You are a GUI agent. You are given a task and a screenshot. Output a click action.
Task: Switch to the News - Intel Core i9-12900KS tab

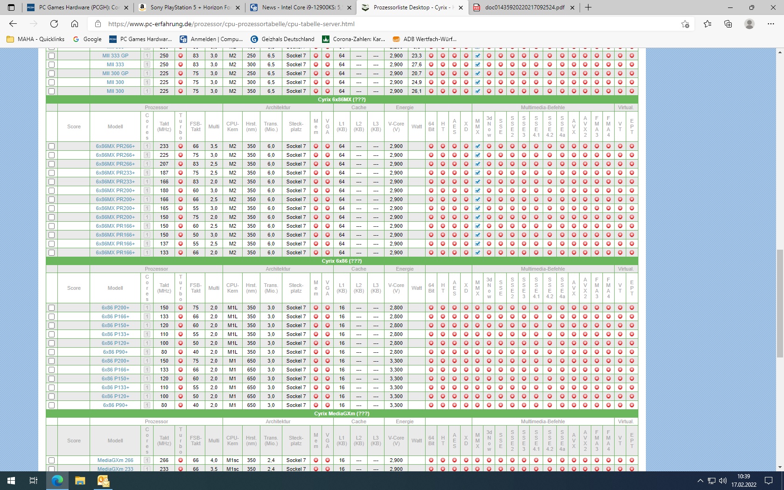[x=301, y=7]
